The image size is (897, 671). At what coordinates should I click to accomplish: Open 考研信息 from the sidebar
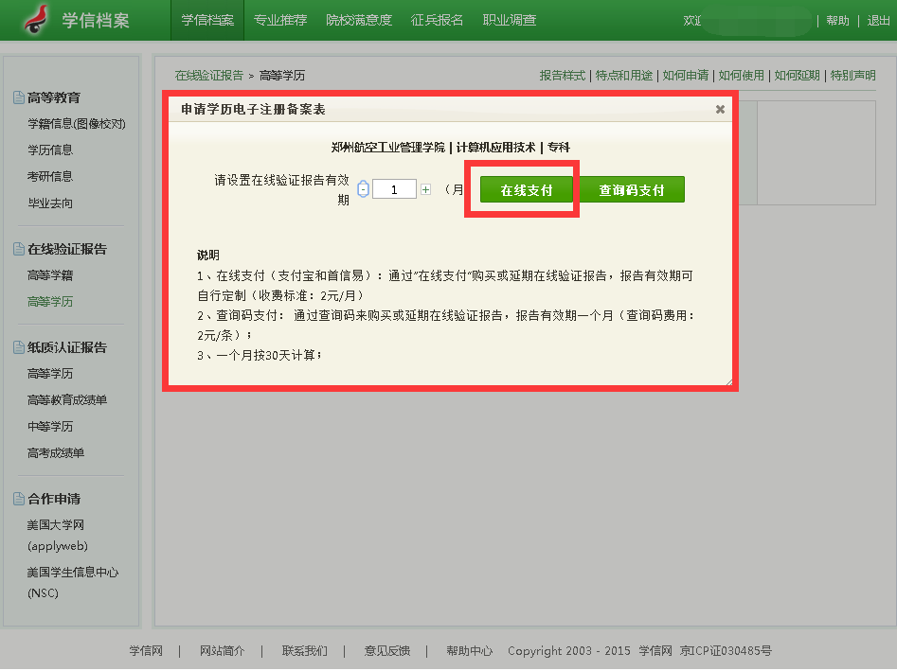(50, 176)
